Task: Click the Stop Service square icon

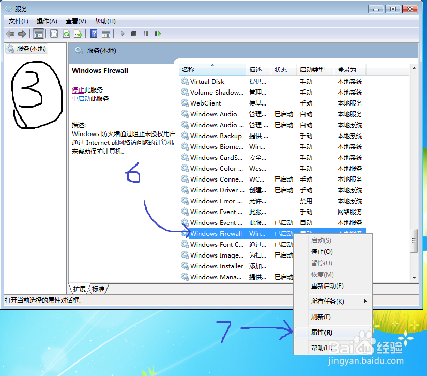Action: point(134,34)
